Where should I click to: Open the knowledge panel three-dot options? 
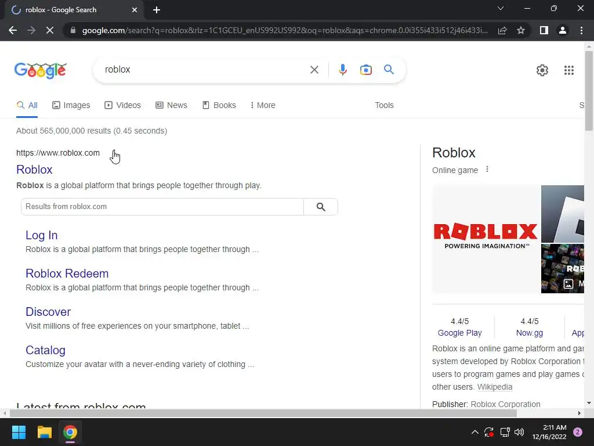(487, 169)
